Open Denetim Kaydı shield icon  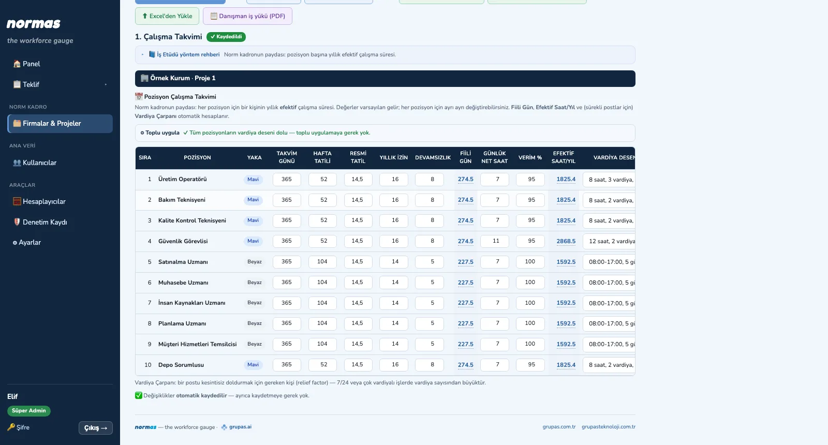tap(17, 222)
